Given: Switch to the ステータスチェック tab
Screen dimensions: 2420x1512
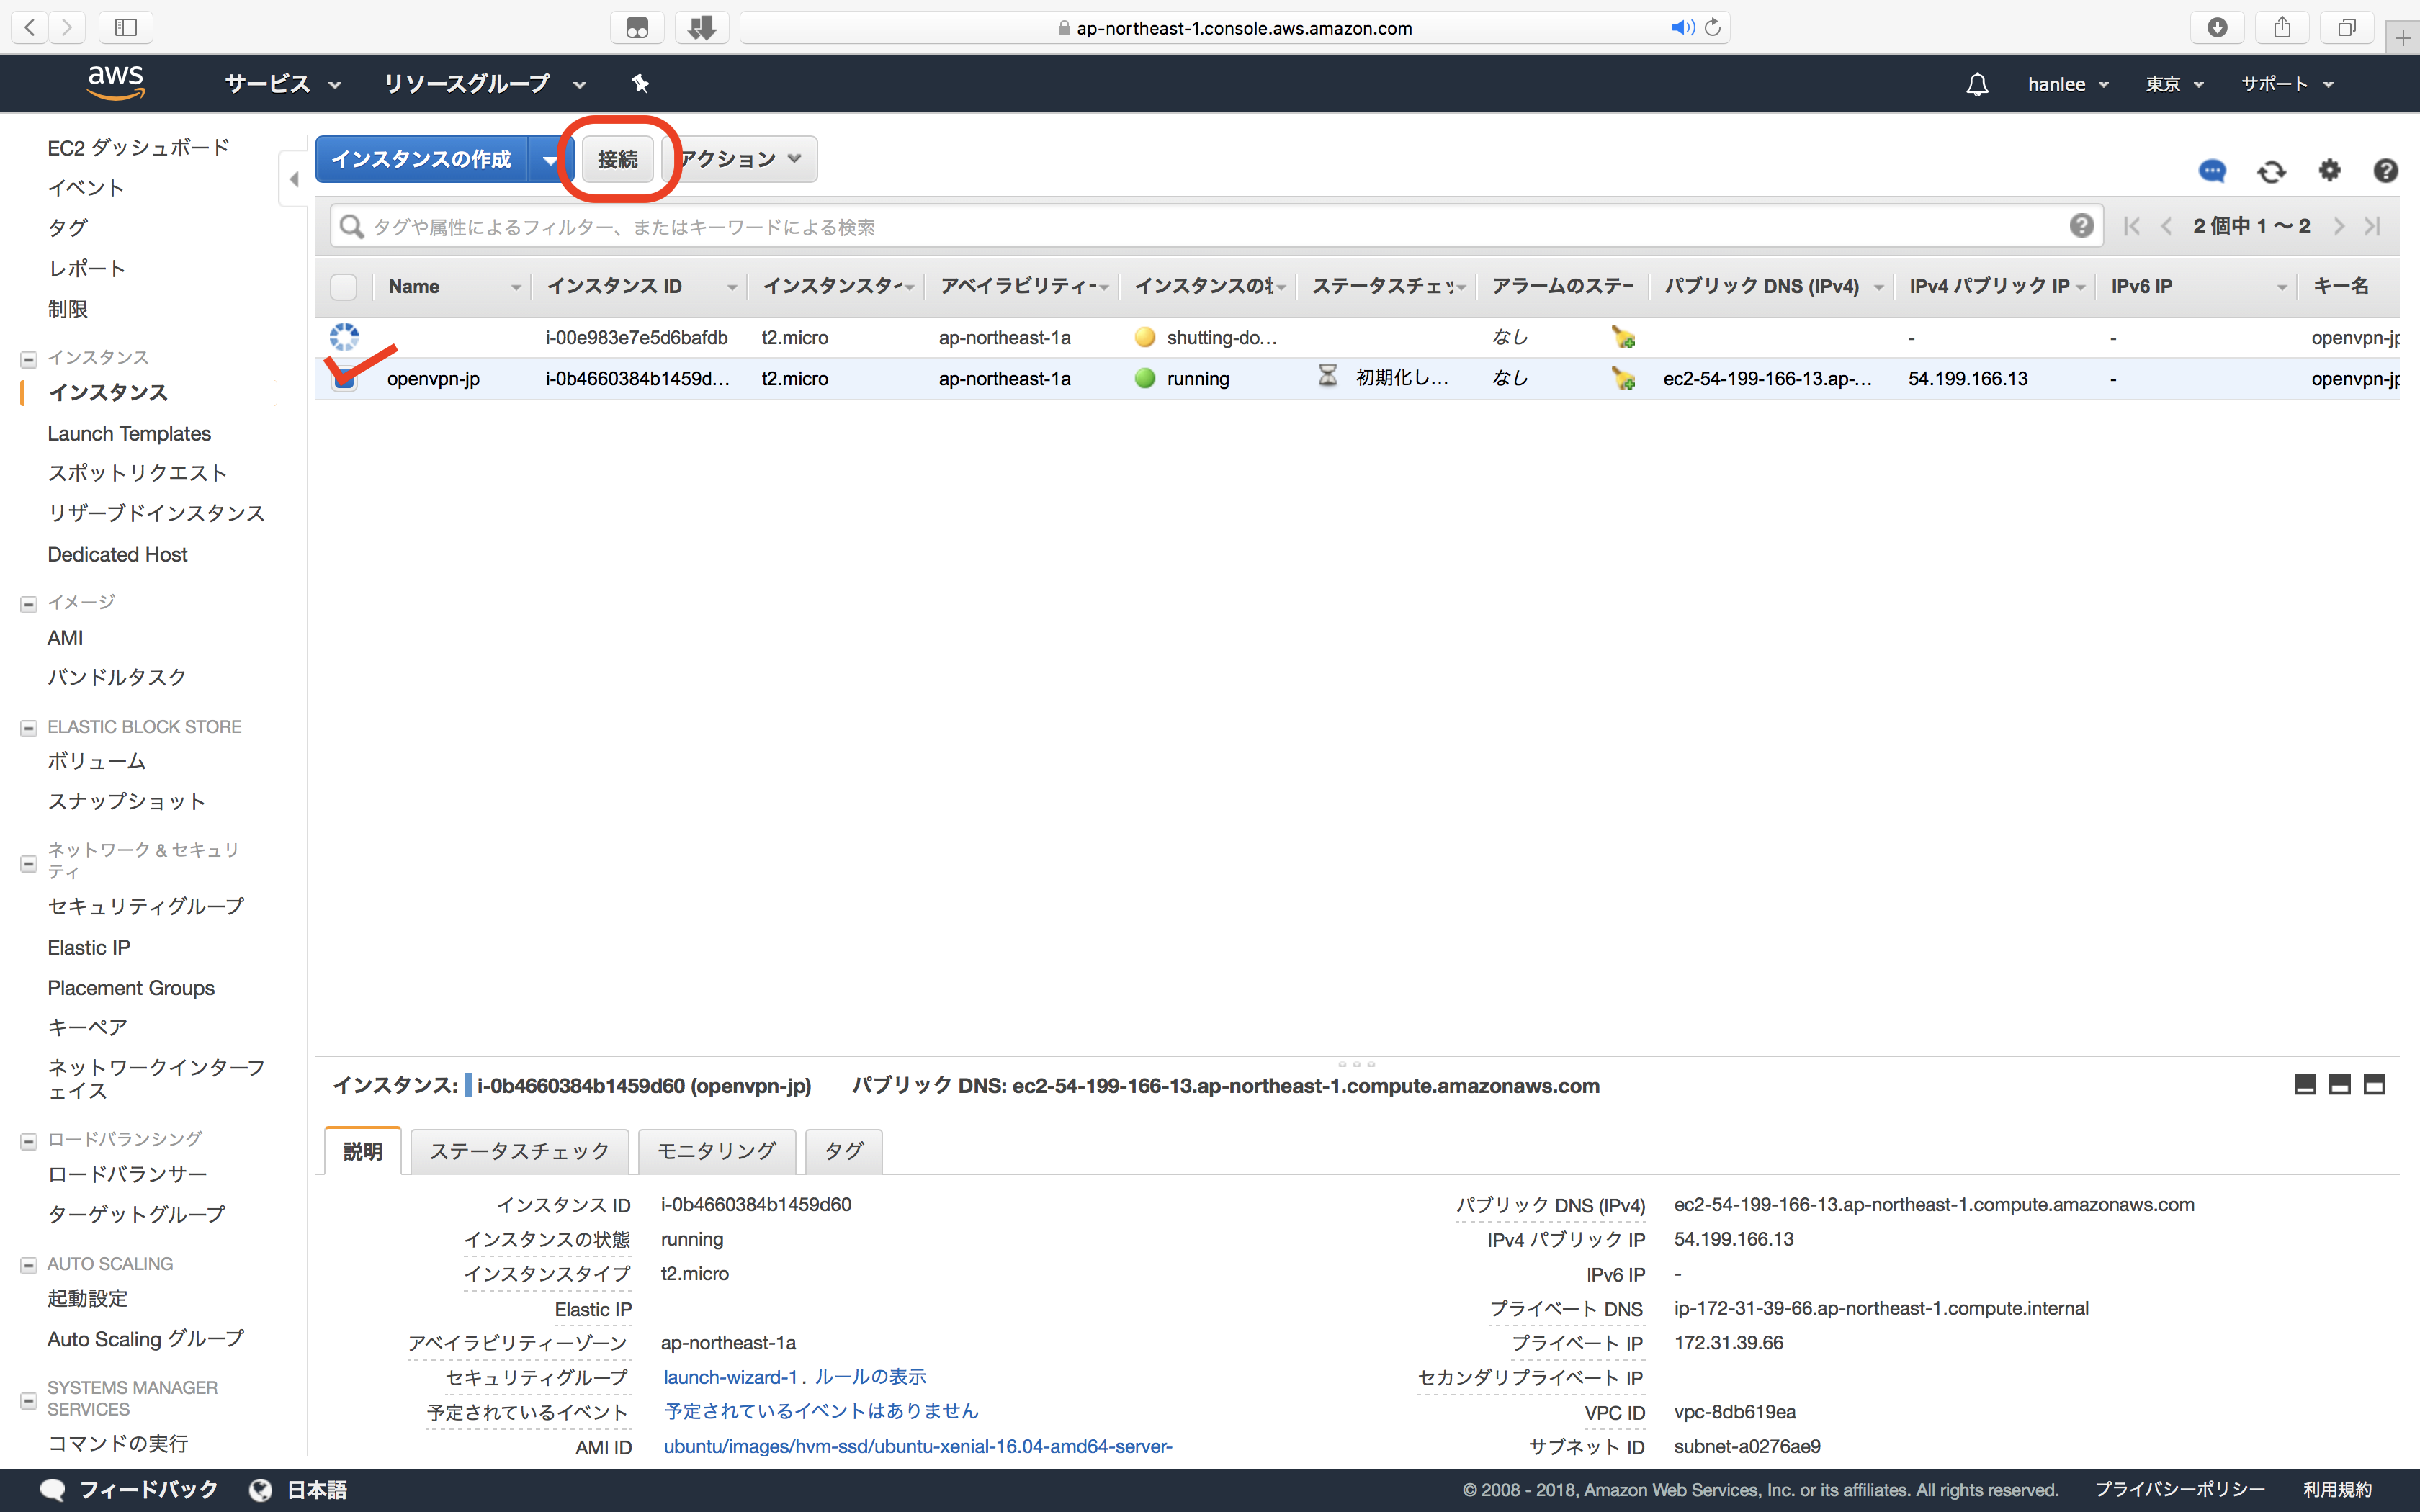Looking at the screenshot, I should coord(519,1151).
